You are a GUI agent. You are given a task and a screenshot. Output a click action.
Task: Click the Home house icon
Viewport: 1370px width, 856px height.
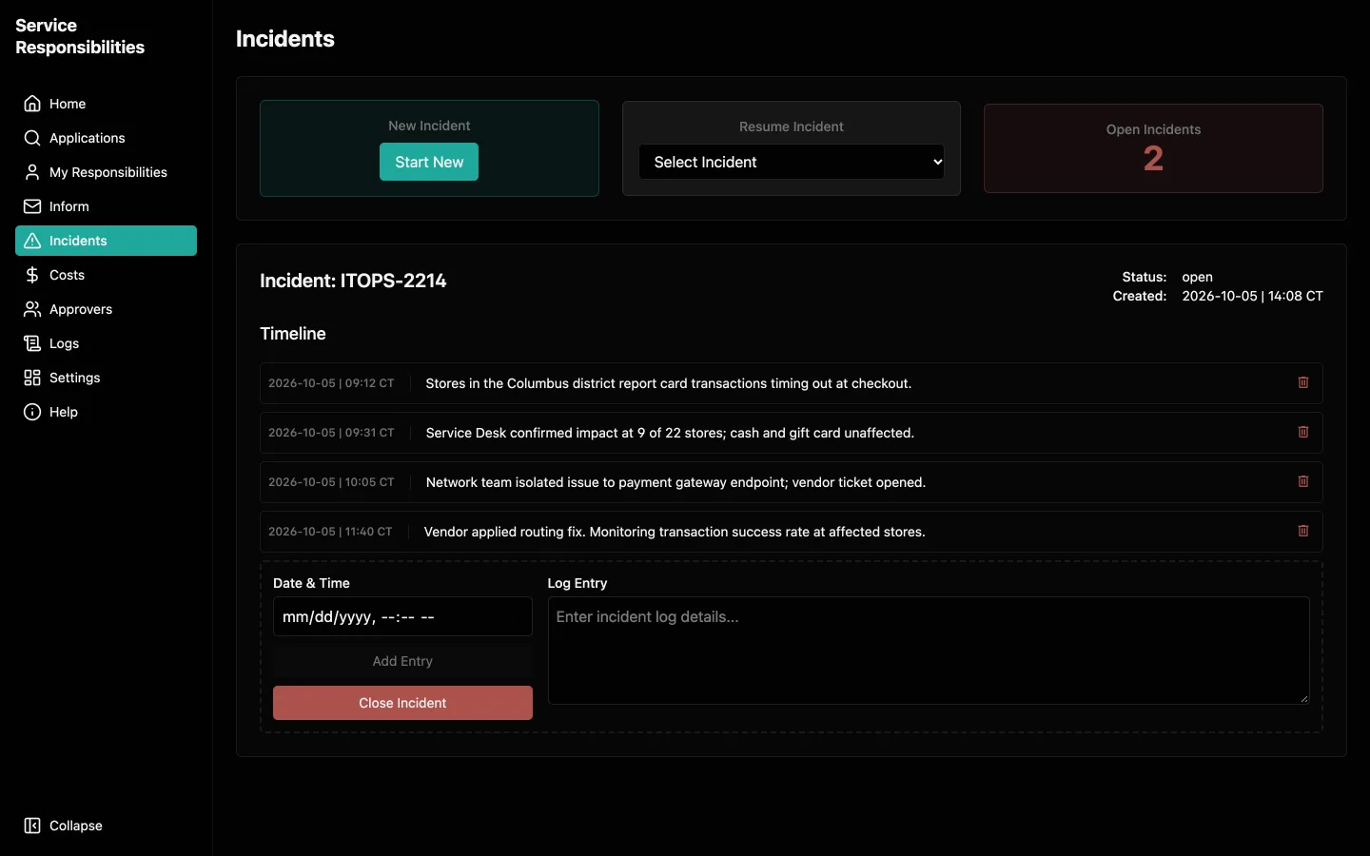[x=32, y=104]
